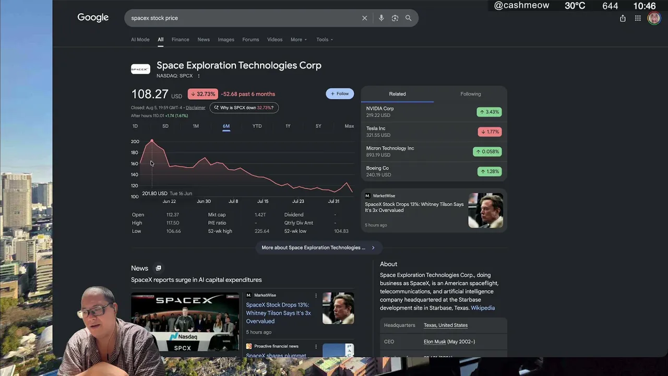668x376 pixels.
Task: Open SpaceX reports surge in AI capital expenditures
Action: pyautogui.click(x=196, y=280)
